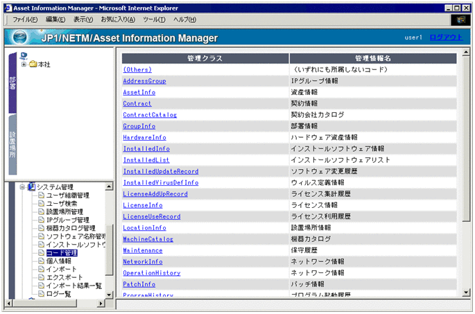The image size is (475, 314).
Task: Click the システム管理 book icon
Action: (31, 186)
